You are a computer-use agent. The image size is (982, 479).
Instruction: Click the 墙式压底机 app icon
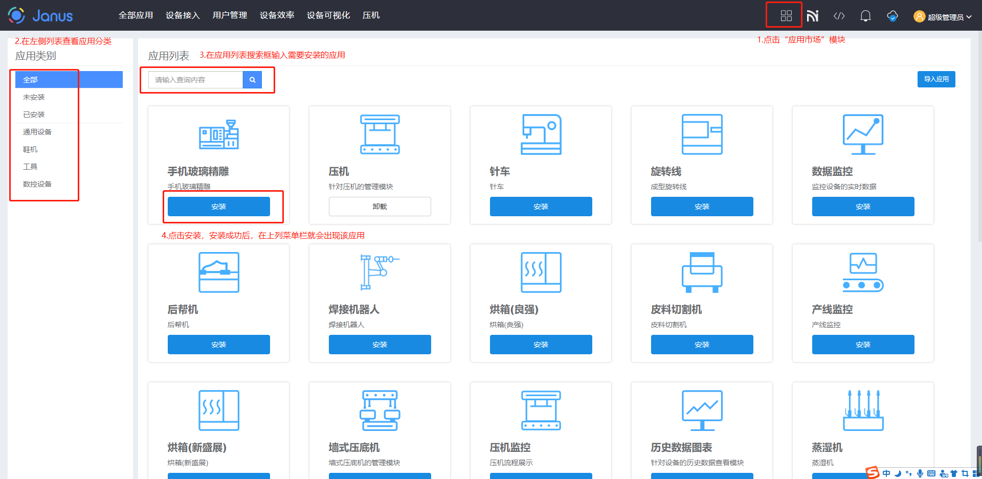point(380,410)
